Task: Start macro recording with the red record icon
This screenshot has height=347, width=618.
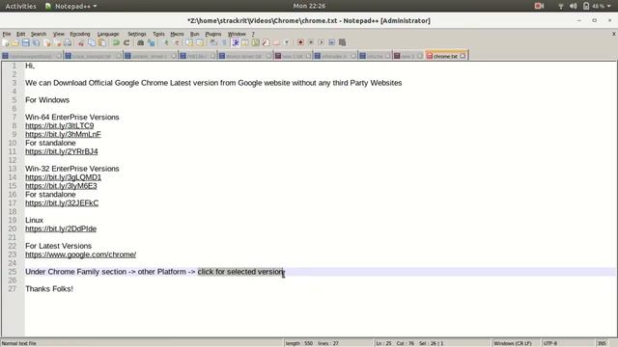Action: click(x=300, y=42)
